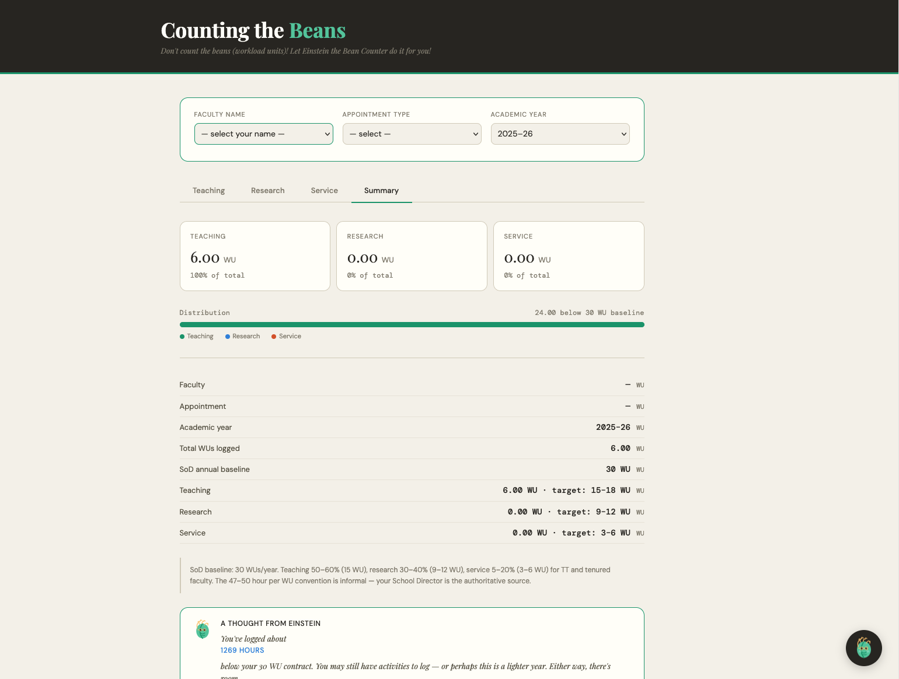Click the '30 WU' baseline value
Image resolution: width=899 pixels, height=679 pixels.
coord(618,470)
